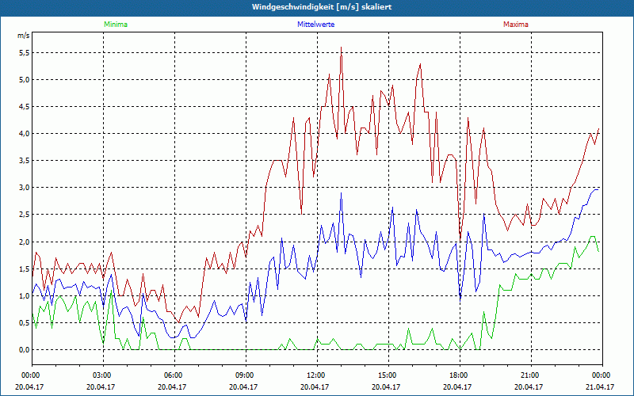Click the "4,5" y-axis value
Image resolution: width=634 pixels, height=396 pixels.
pos(24,107)
